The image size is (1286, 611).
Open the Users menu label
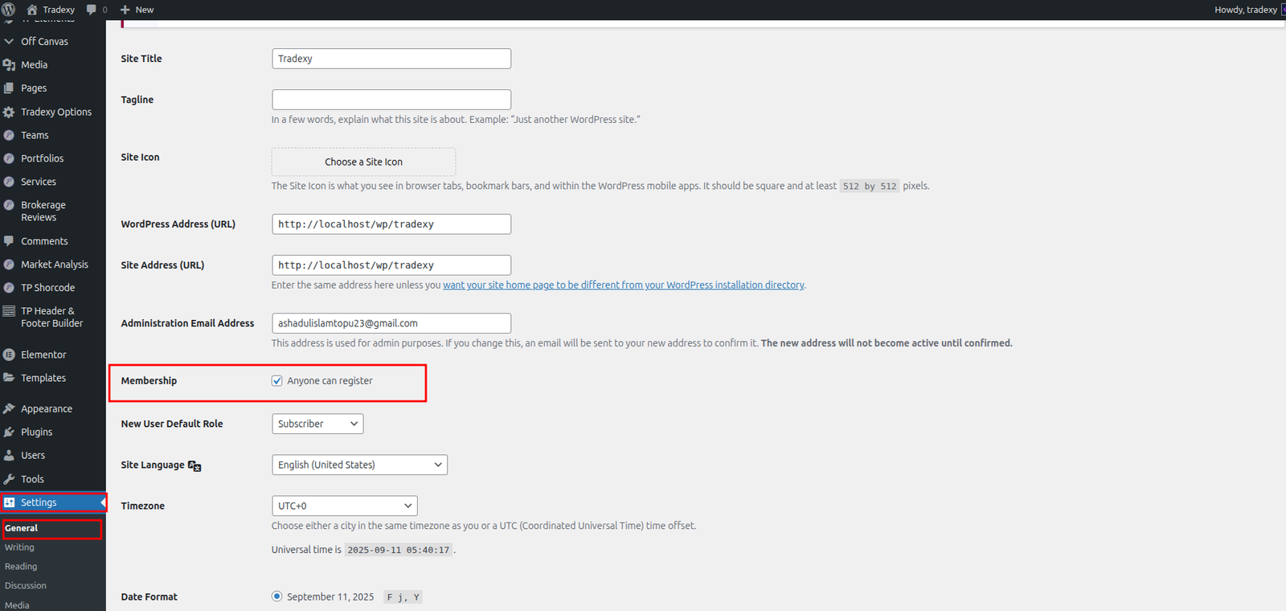click(33, 456)
